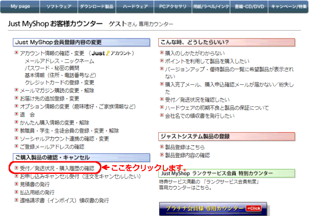Open 会社名での領収書を発行したい link

[x=200, y=116]
